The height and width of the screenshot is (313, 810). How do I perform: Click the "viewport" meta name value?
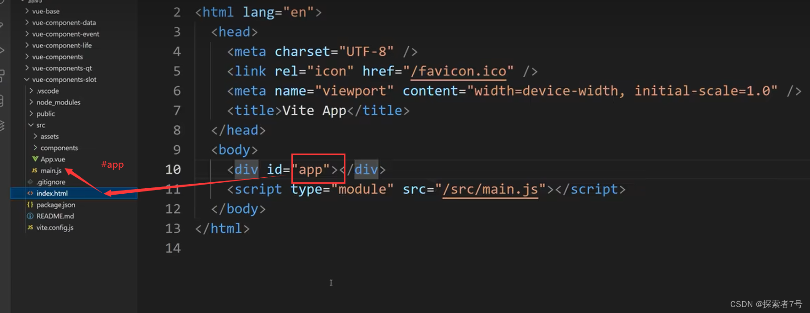(x=355, y=91)
